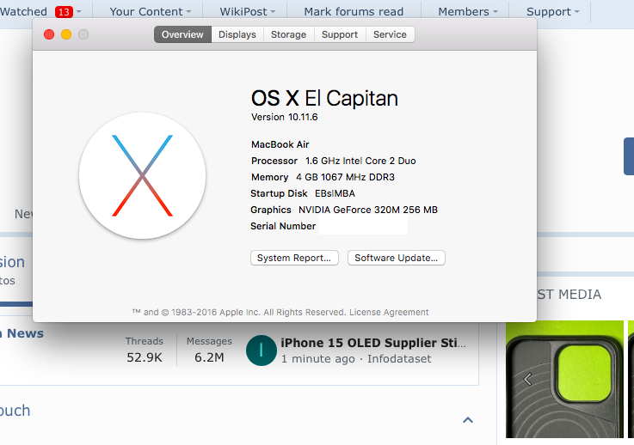Image resolution: width=634 pixels, height=445 pixels.
Task: Click the 1 minute ago timestamp
Action: 317,358
